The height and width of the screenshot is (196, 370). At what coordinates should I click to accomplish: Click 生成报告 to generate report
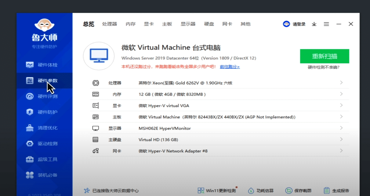tap(336, 191)
